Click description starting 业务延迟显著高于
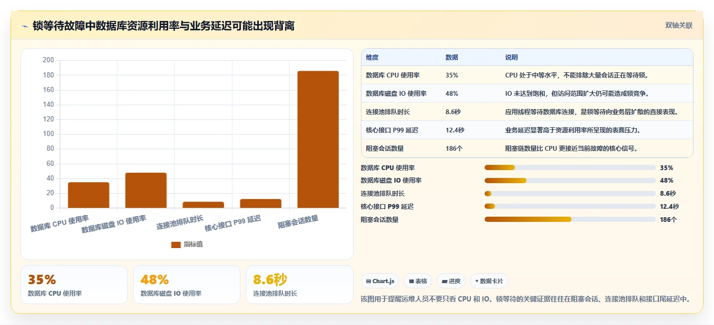This screenshot has width=714, height=325. click(x=573, y=130)
